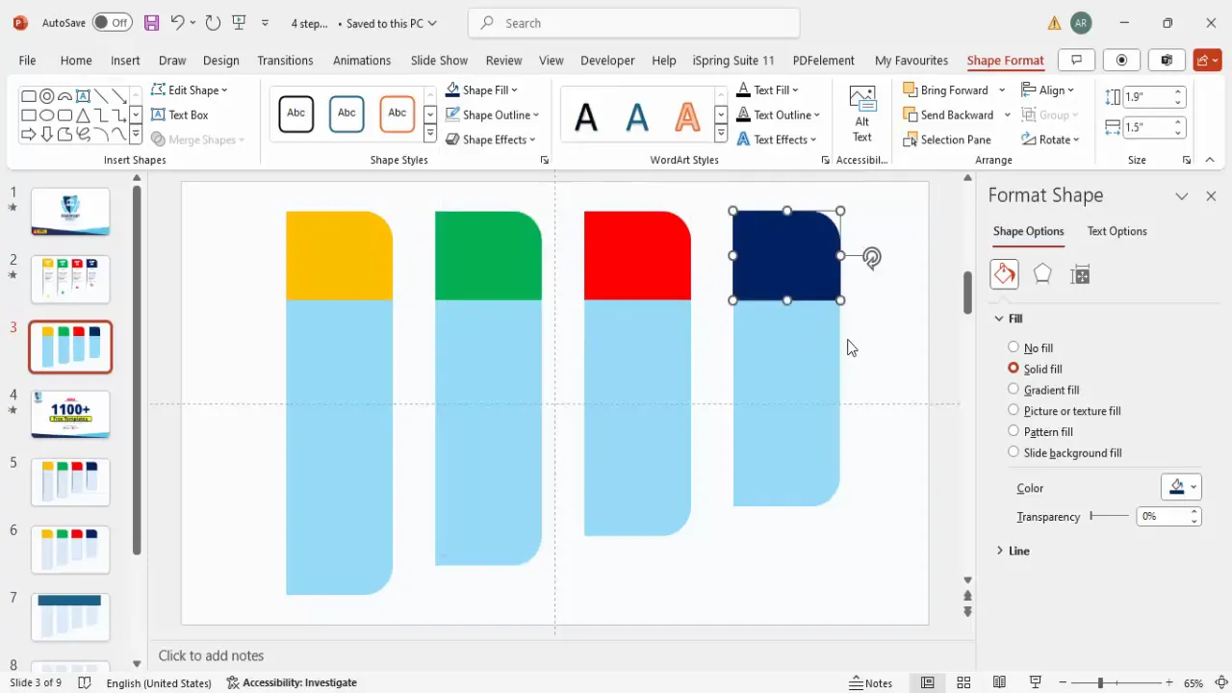Image resolution: width=1232 pixels, height=693 pixels.
Task: Click the Start From Beginning presentation icon
Action: [x=240, y=23]
